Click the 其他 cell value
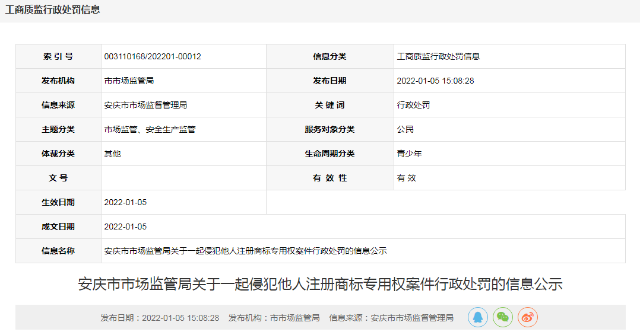 113,154
